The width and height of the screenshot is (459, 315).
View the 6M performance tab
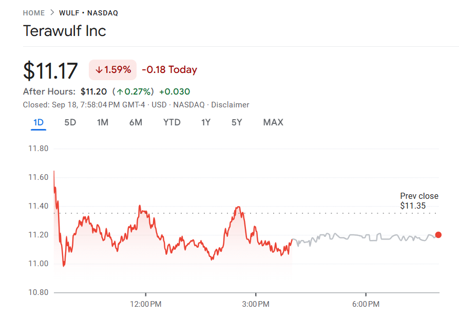pyautogui.click(x=136, y=122)
